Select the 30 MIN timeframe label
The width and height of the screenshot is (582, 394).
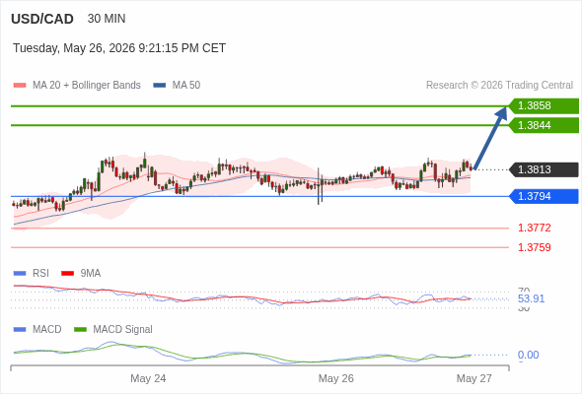[107, 19]
